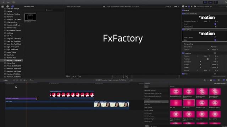The width and height of the screenshot is (227, 127).
Task: Adjust the Scale (All) slider
Action: pos(200,62)
